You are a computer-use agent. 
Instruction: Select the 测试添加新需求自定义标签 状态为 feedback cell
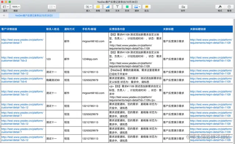click(x=135, y=80)
